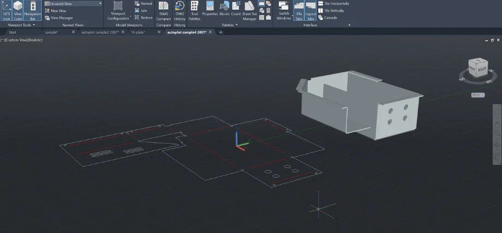The height and width of the screenshot is (233, 502).
Task: Open DWG Compare tool
Action: pyautogui.click(x=164, y=10)
